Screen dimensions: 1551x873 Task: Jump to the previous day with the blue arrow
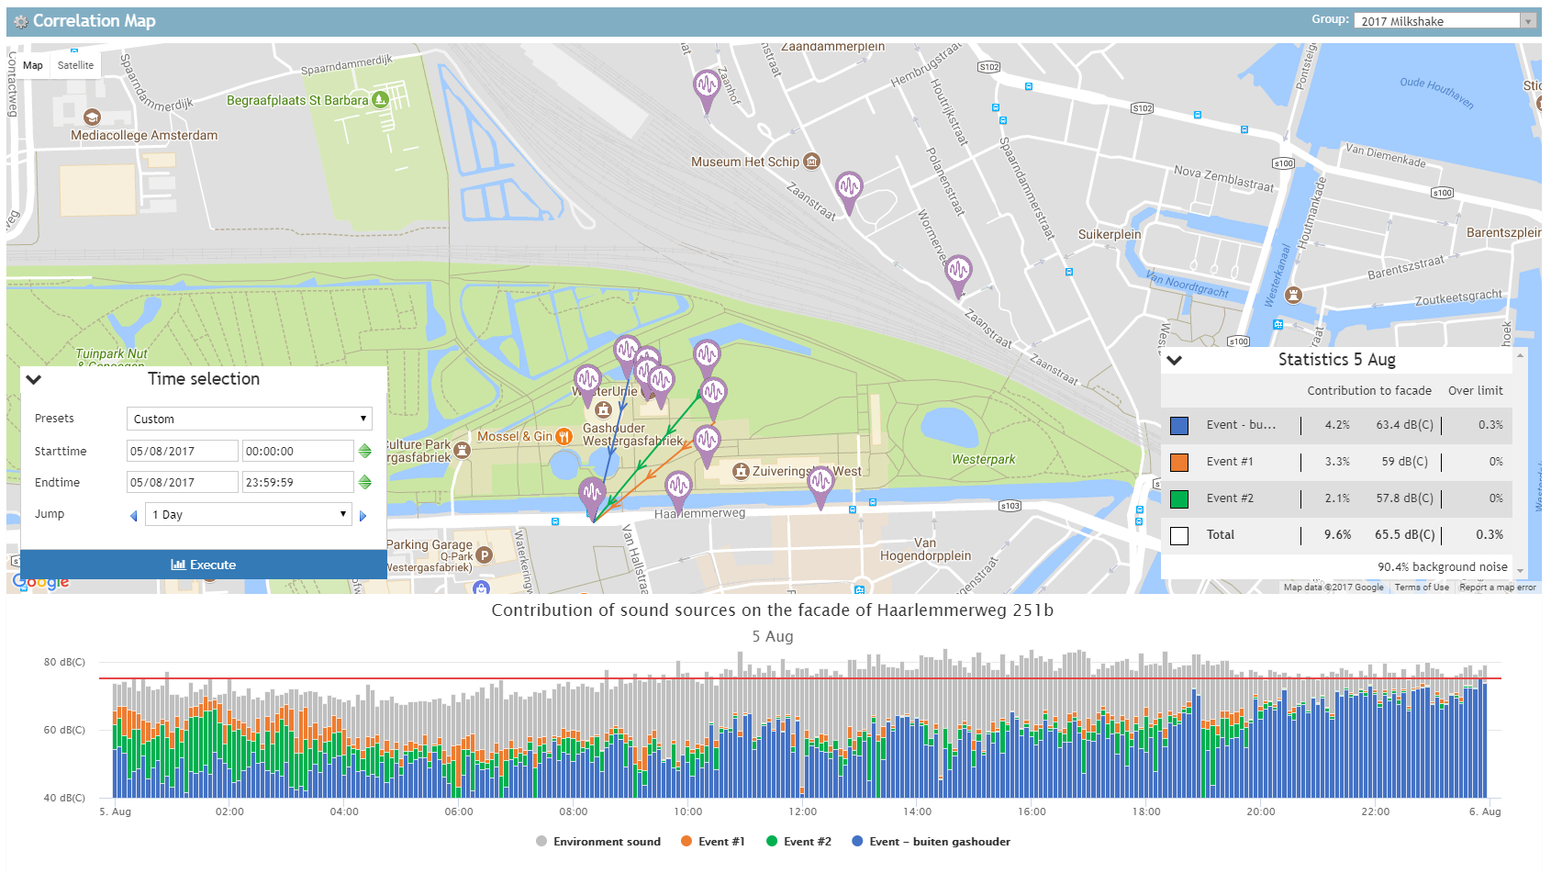click(x=132, y=515)
